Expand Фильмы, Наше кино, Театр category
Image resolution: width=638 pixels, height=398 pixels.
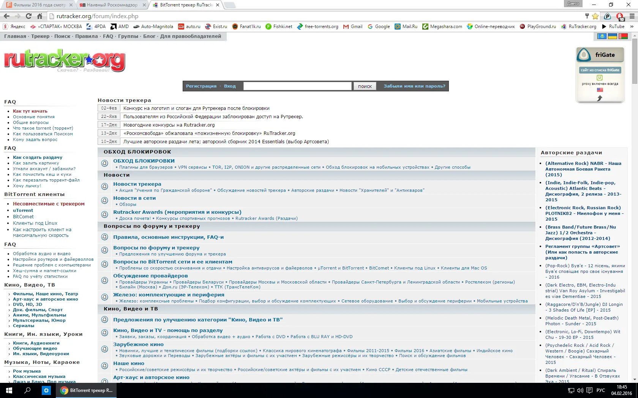point(46,294)
